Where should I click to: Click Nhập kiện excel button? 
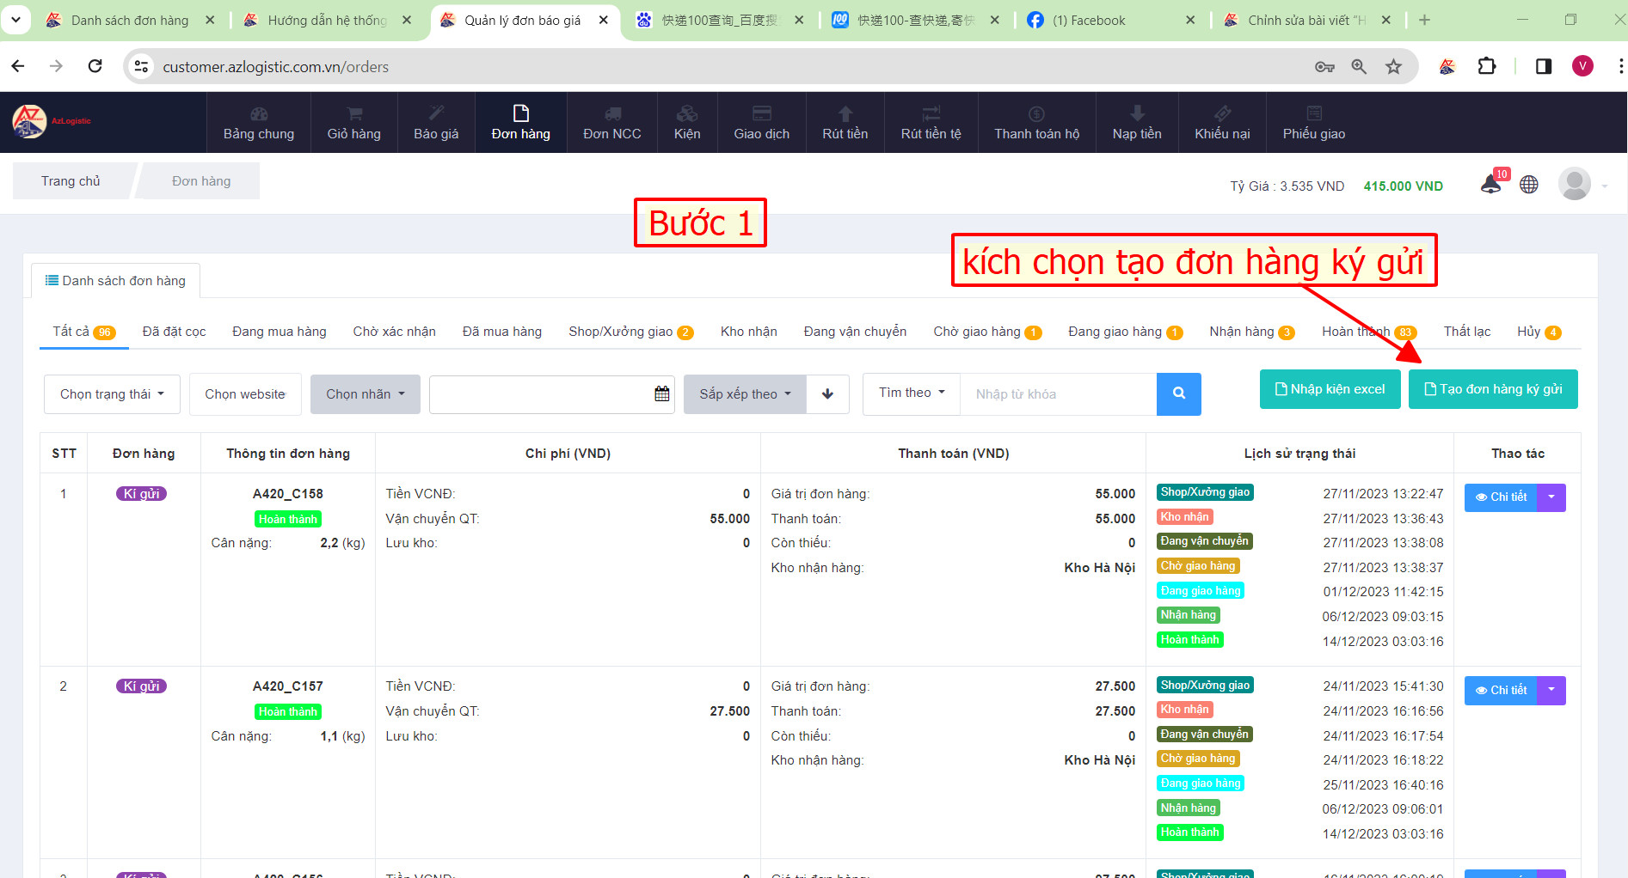click(x=1330, y=389)
